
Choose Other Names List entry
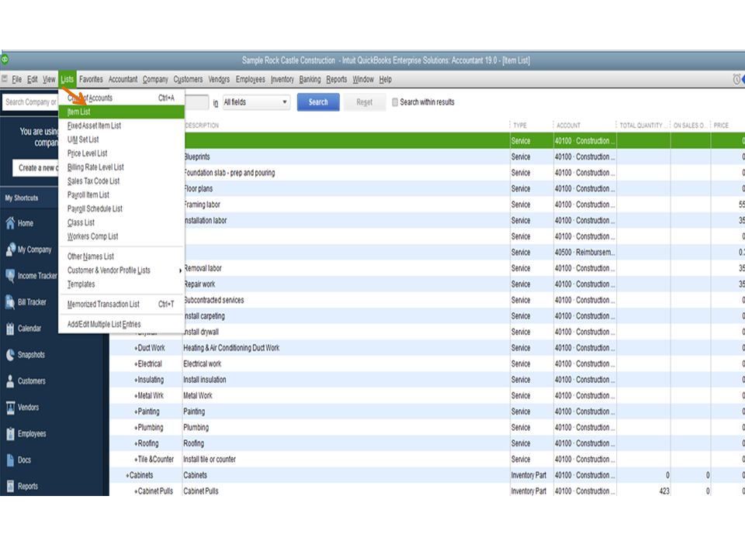click(121, 257)
